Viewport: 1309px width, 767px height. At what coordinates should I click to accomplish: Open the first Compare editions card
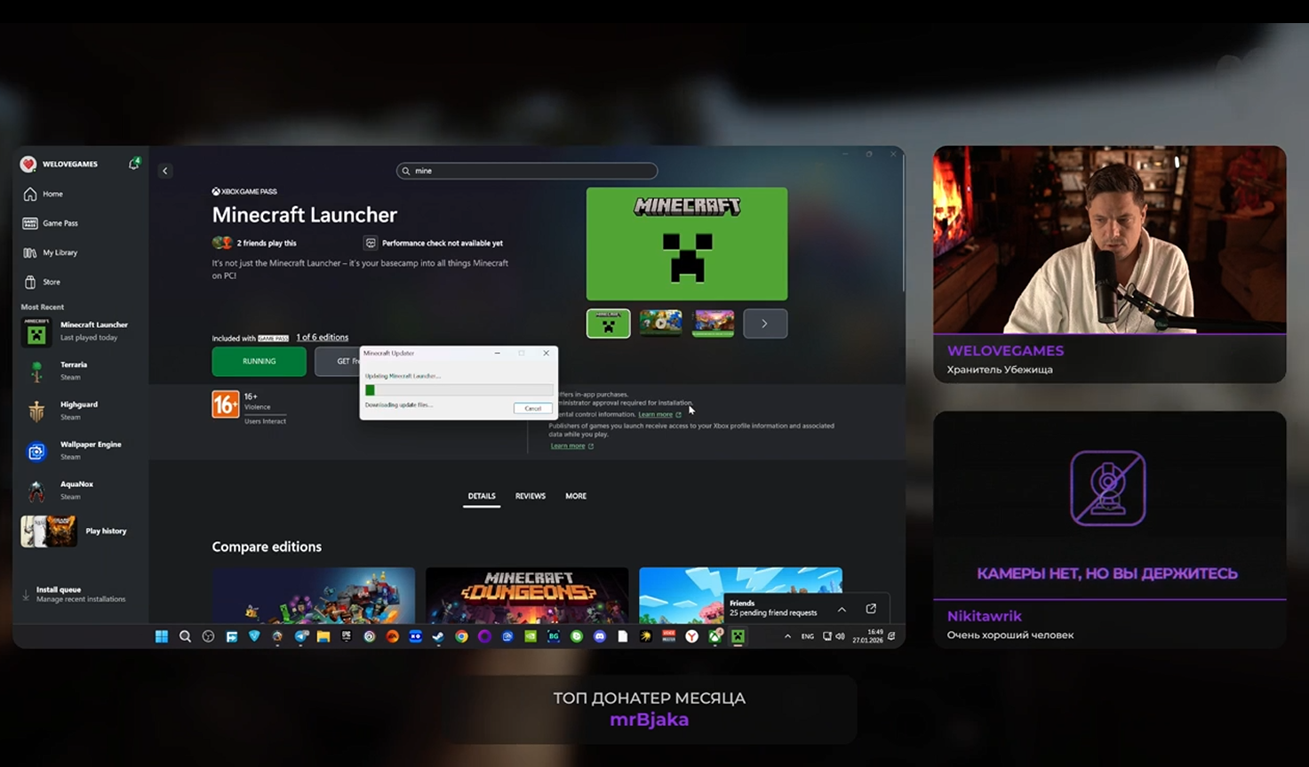pos(314,595)
